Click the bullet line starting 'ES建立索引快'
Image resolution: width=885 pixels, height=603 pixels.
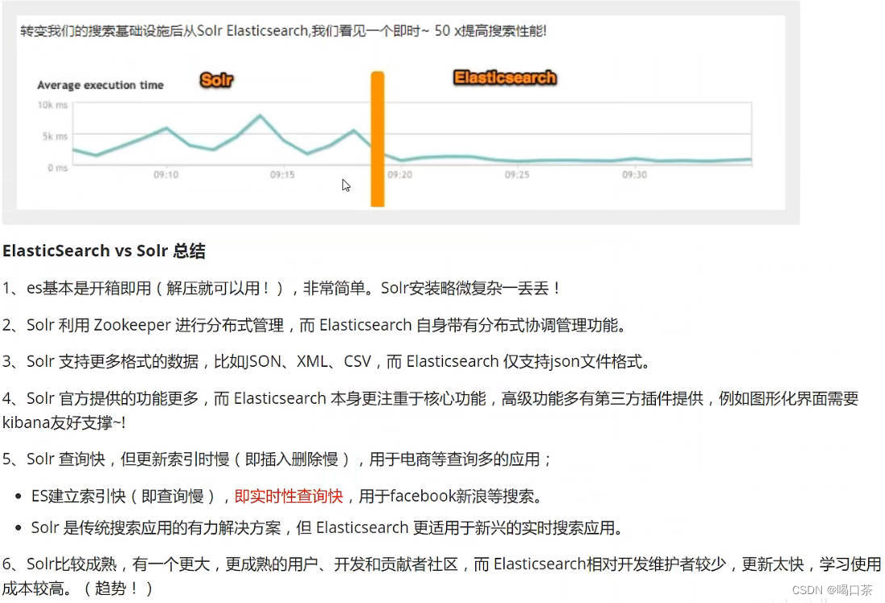click(x=286, y=496)
